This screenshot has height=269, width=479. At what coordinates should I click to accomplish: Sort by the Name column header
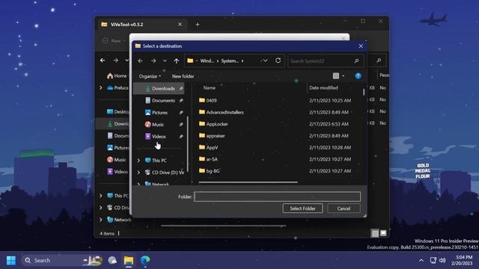[x=210, y=87]
